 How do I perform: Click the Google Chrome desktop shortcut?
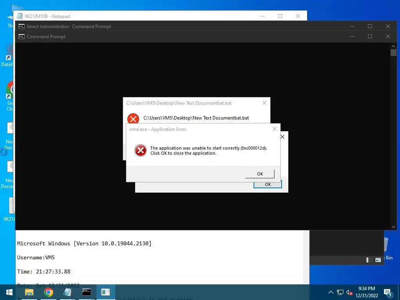10,96
